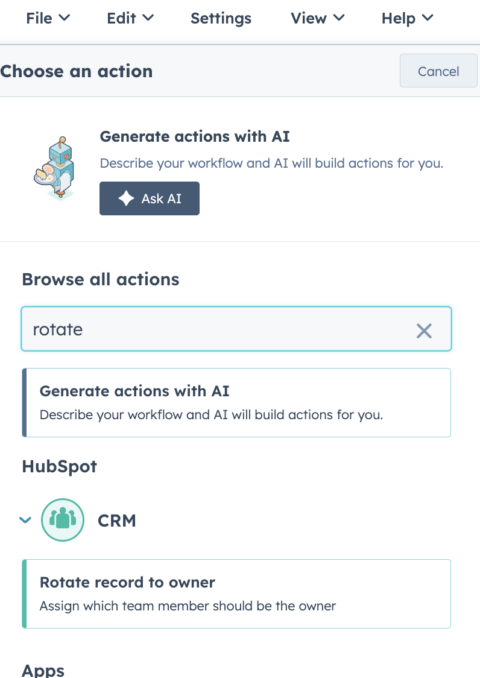Click the Apps section heading

[x=42, y=670]
